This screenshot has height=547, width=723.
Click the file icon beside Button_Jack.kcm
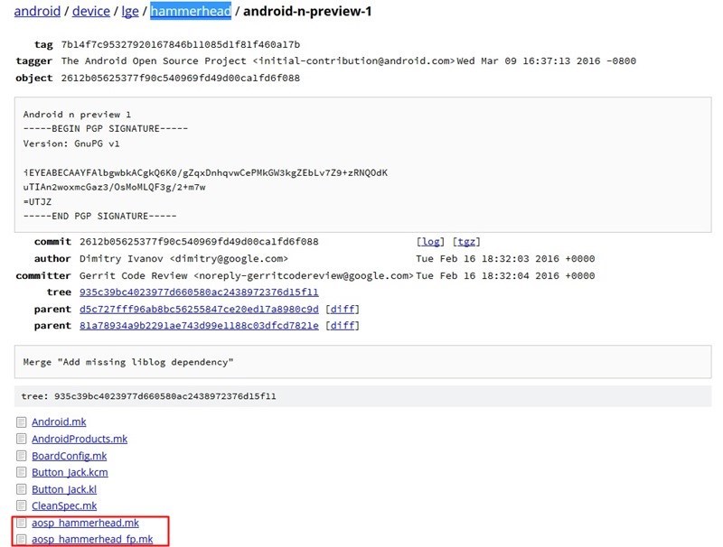(21, 472)
